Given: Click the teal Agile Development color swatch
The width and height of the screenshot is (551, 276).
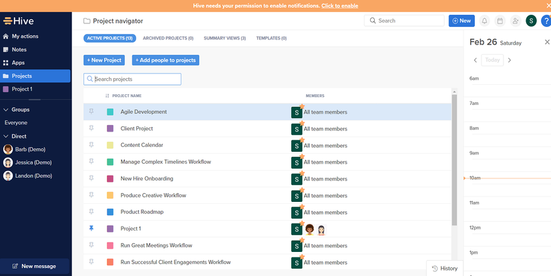Looking at the screenshot, I should pyautogui.click(x=110, y=112).
